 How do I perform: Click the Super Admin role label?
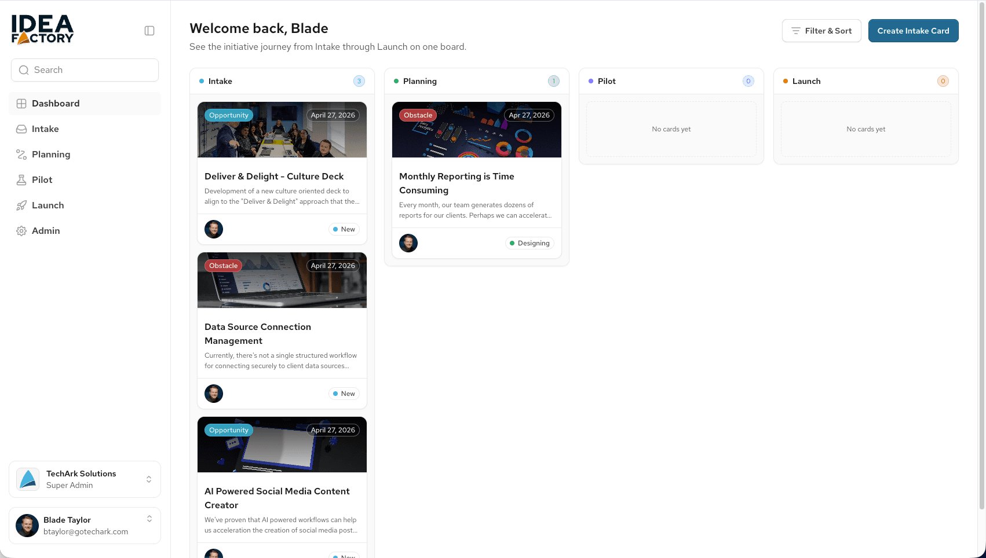point(70,485)
